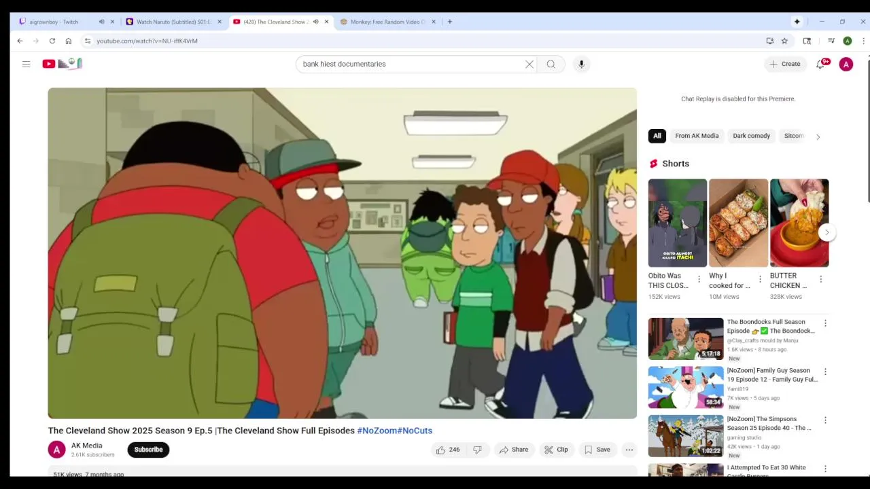The width and height of the screenshot is (870, 489).
Task: Focus the YouTube search input field
Action: coord(411,64)
